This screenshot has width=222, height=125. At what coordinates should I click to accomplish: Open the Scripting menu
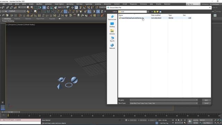pyautogui.click(x=98, y=4)
